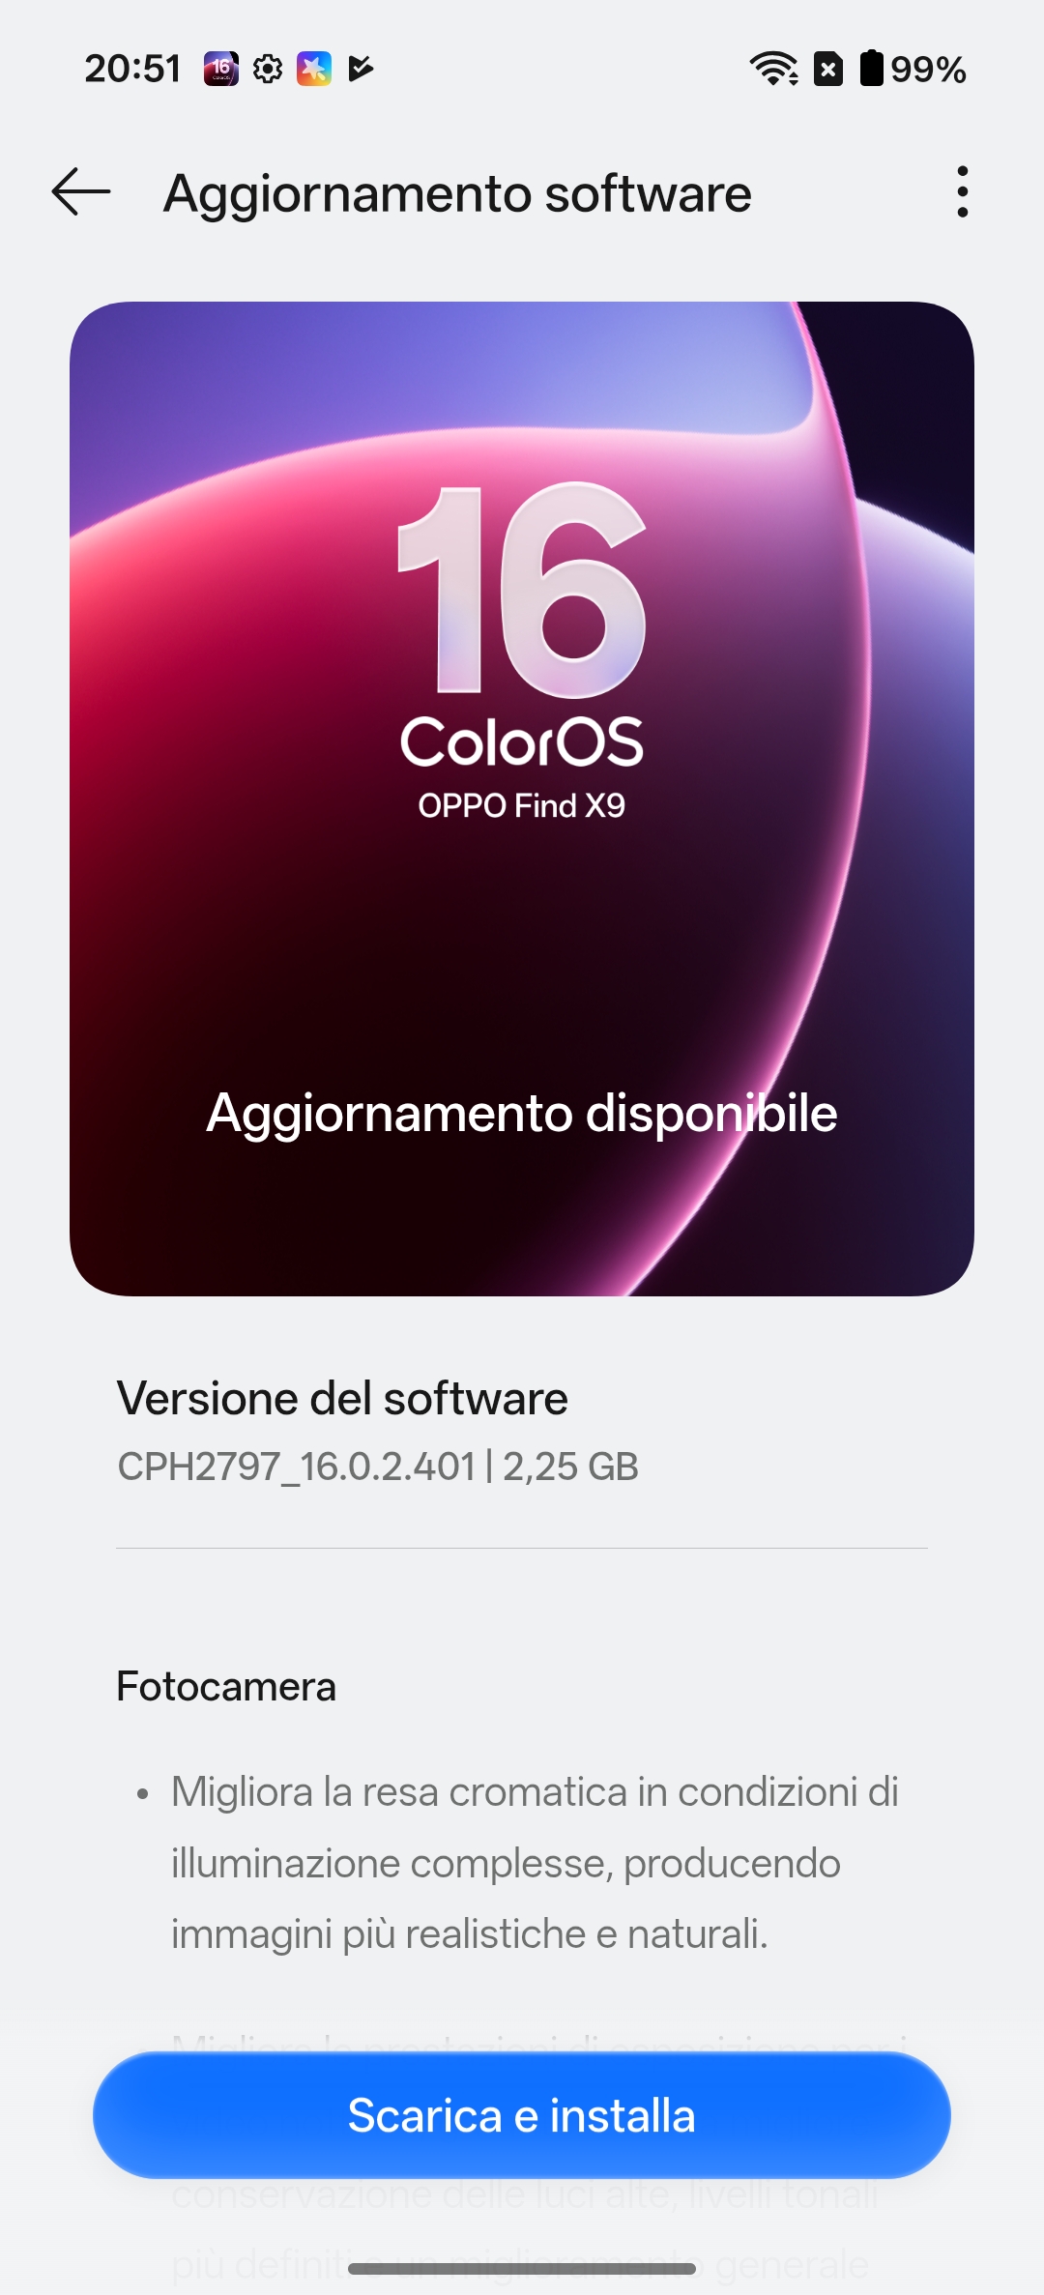Tap the checkmark play status icon
1044x2295 pixels.
tap(361, 69)
